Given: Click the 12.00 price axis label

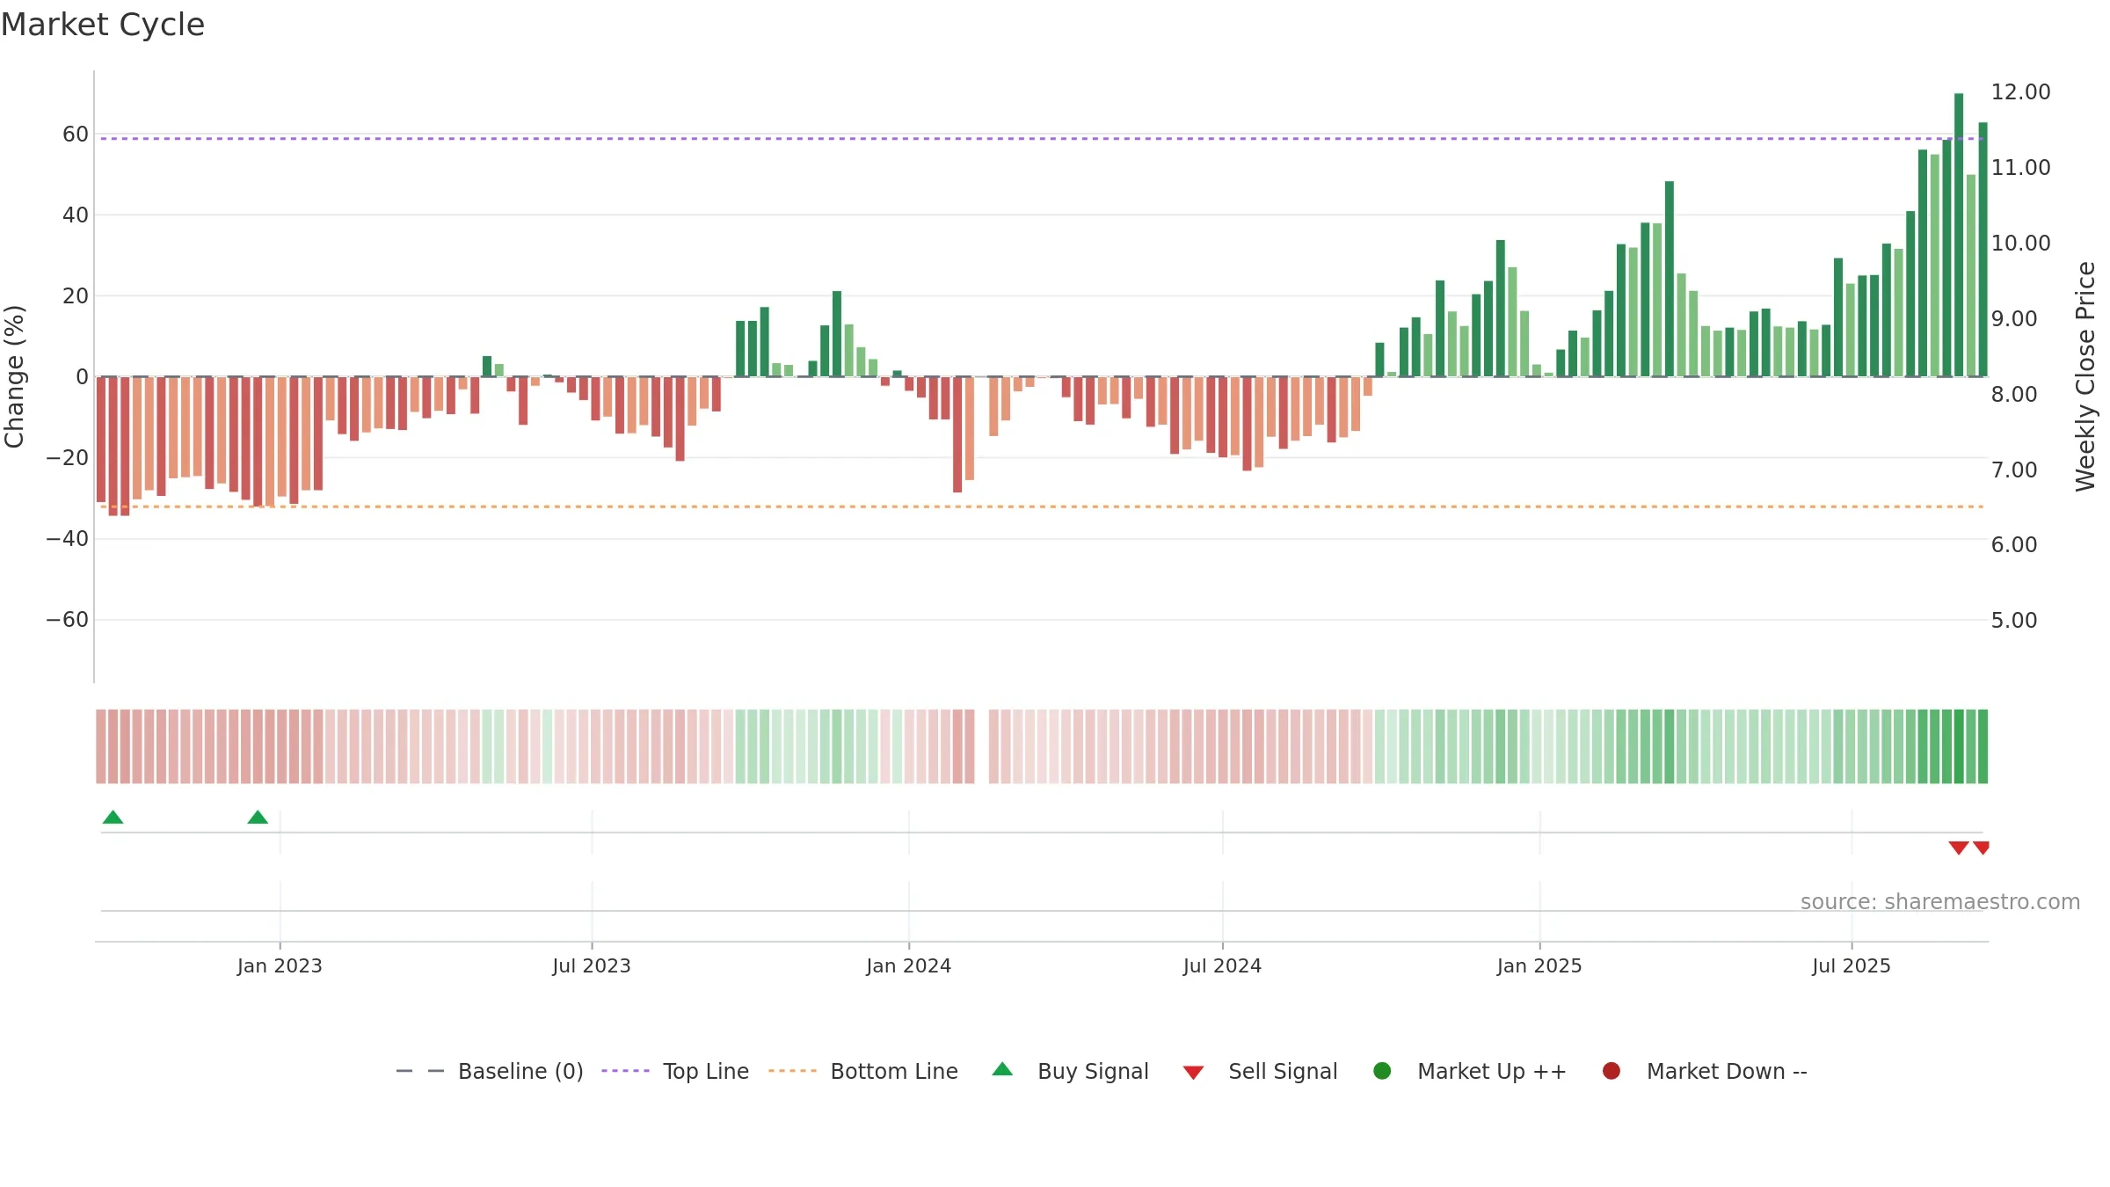Looking at the screenshot, I should pyautogui.click(x=2020, y=92).
